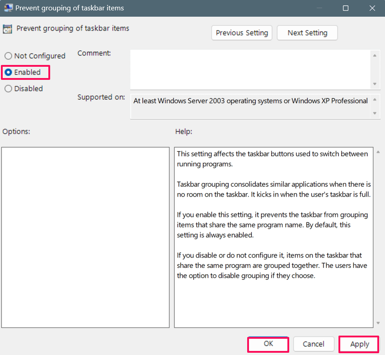This screenshot has width=385, height=355.
Task: Click Help paragraph 'Taskbar grouping consolidates'
Action: (x=274, y=189)
